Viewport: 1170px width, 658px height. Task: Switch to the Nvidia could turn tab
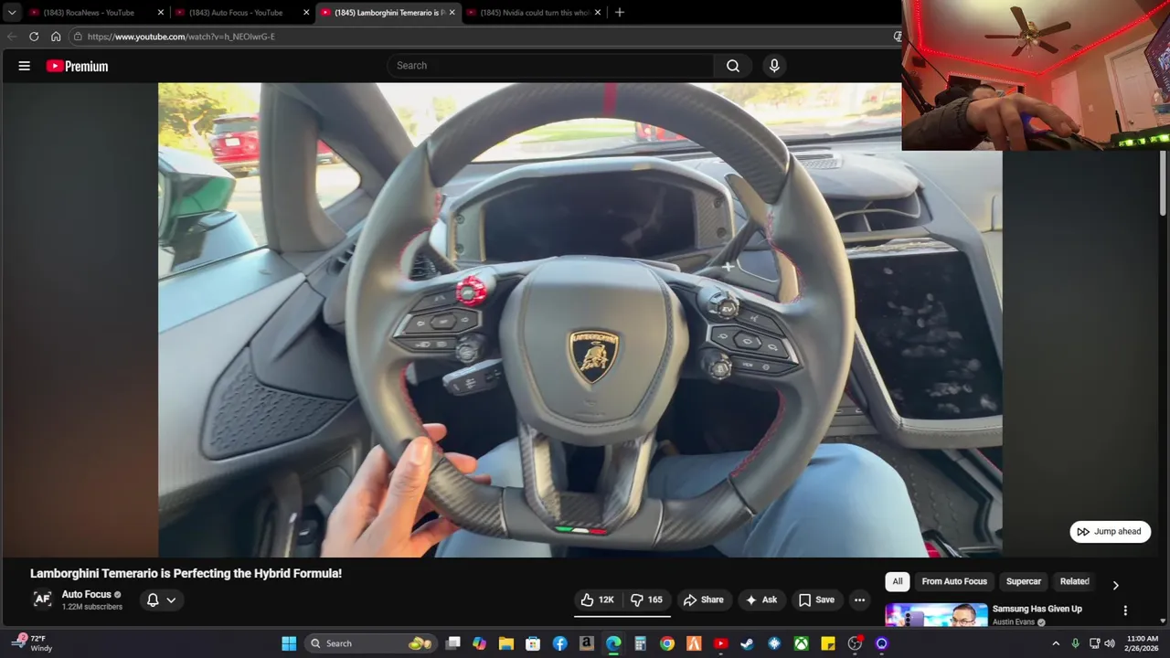tap(532, 13)
